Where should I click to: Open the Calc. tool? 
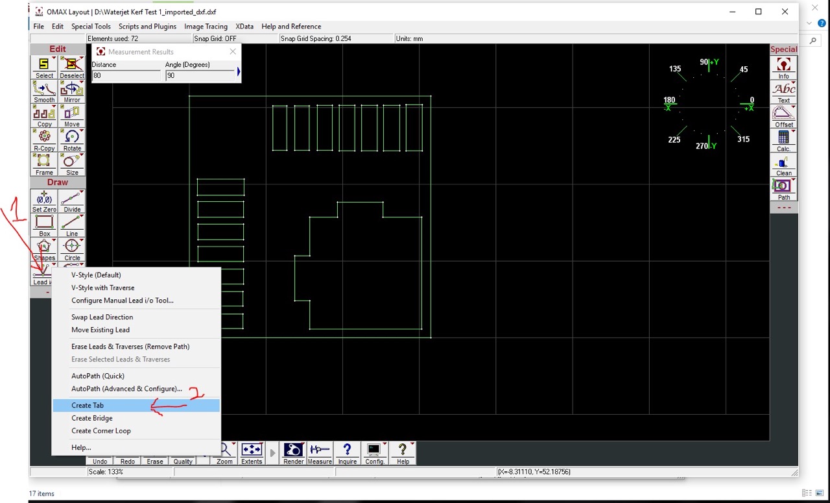click(x=783, y=140)
